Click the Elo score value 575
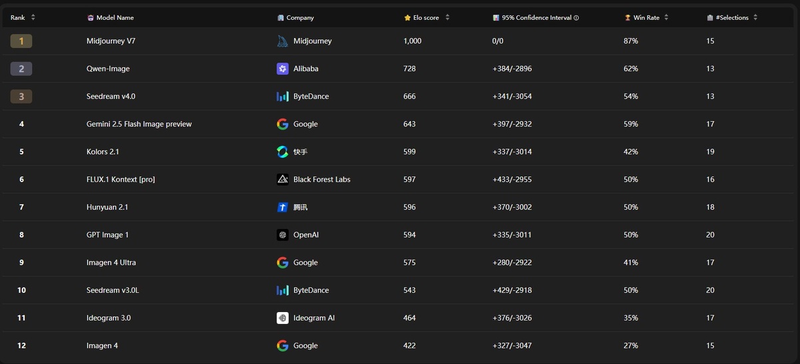 coord(409,262)
